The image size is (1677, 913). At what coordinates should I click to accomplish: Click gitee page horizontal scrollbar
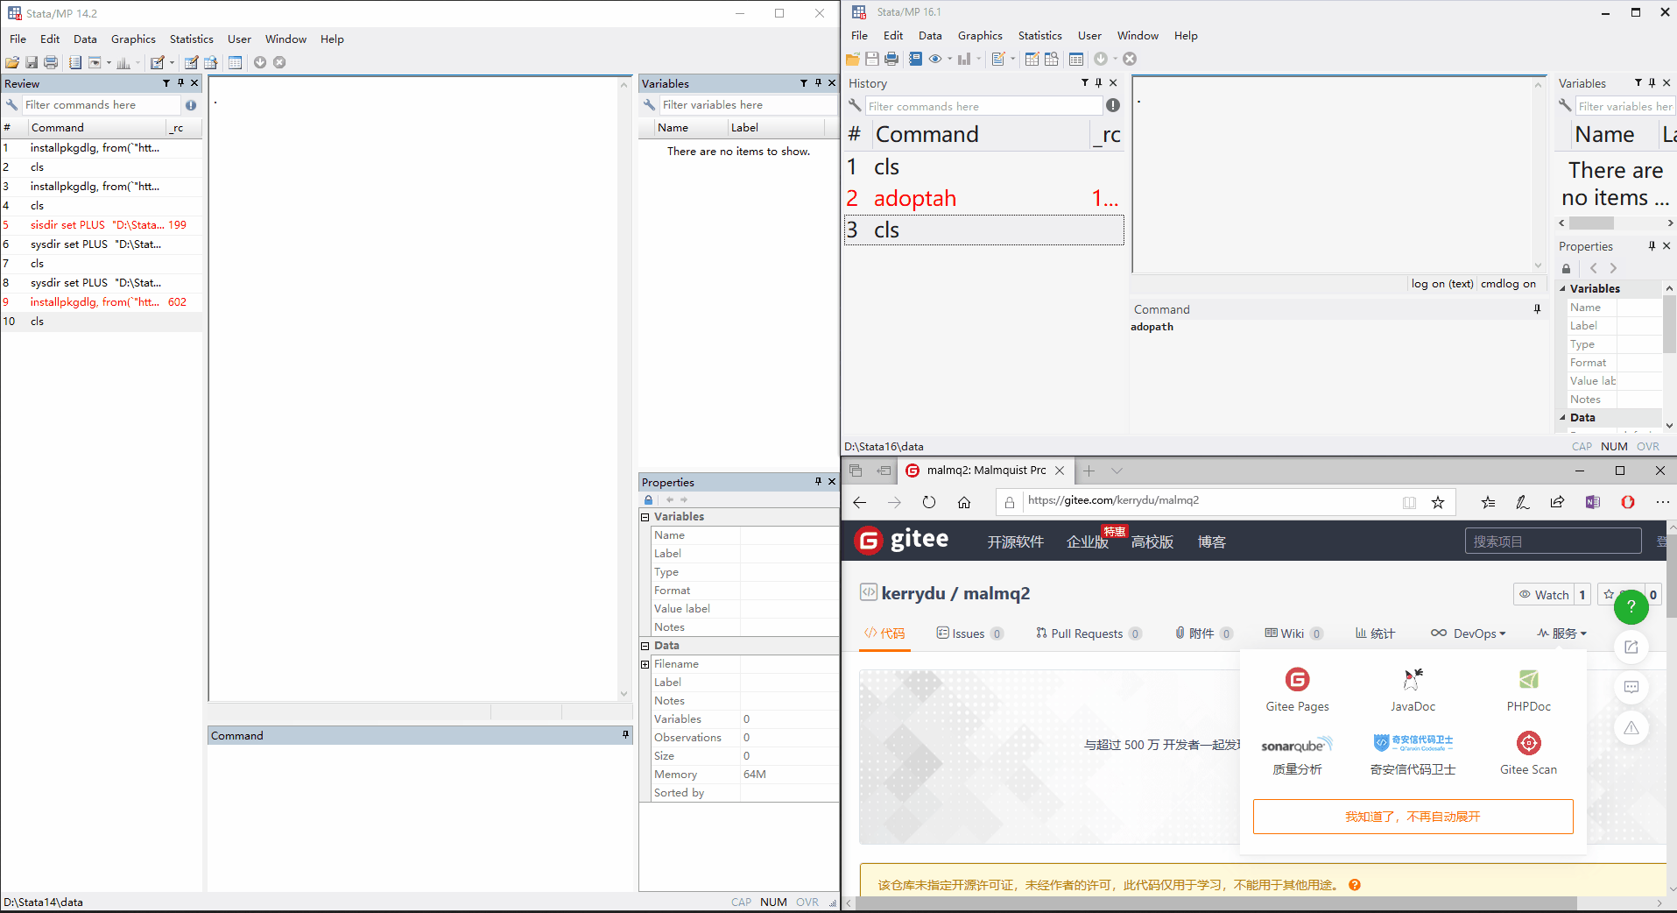tap(1217, 902)
